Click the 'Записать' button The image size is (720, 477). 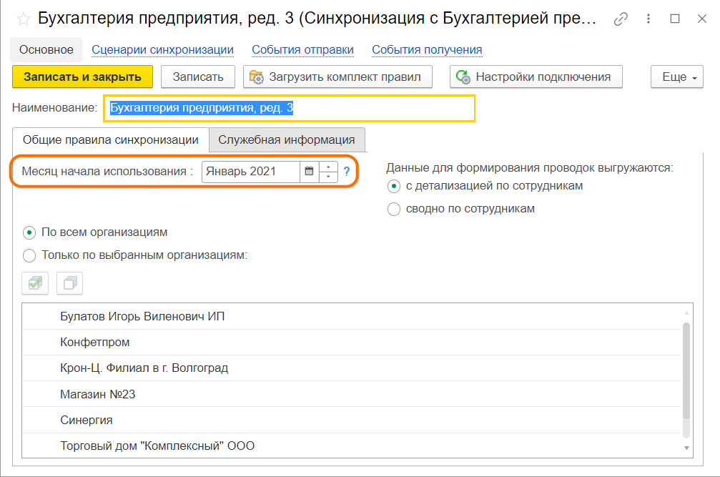(x=198, y=77)
